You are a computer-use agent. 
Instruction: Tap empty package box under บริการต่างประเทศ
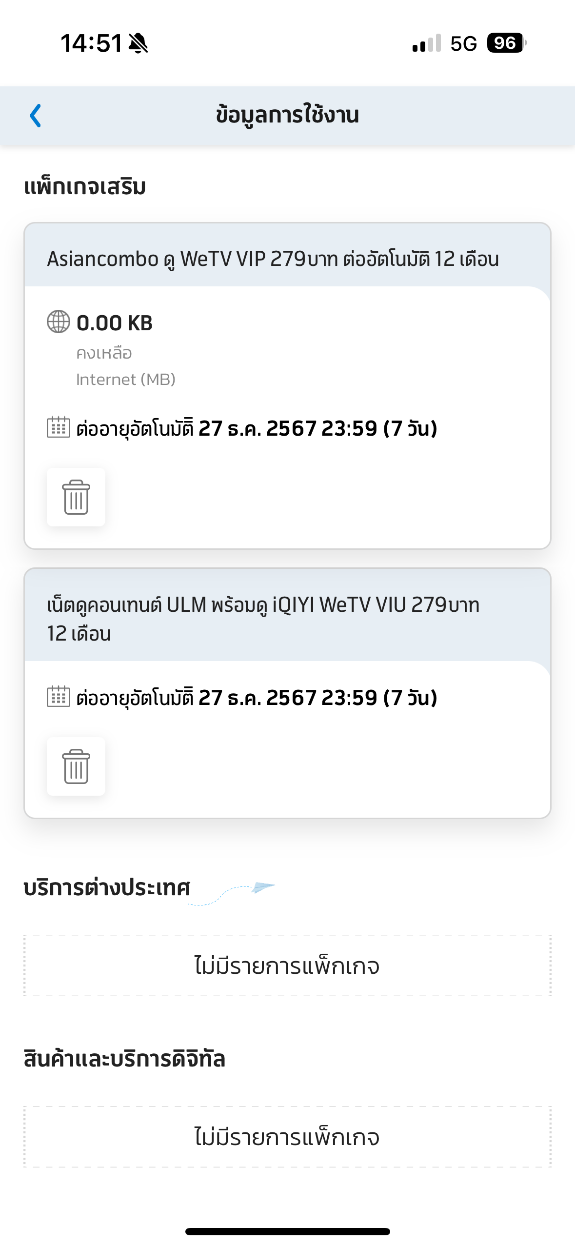[288, 965]
